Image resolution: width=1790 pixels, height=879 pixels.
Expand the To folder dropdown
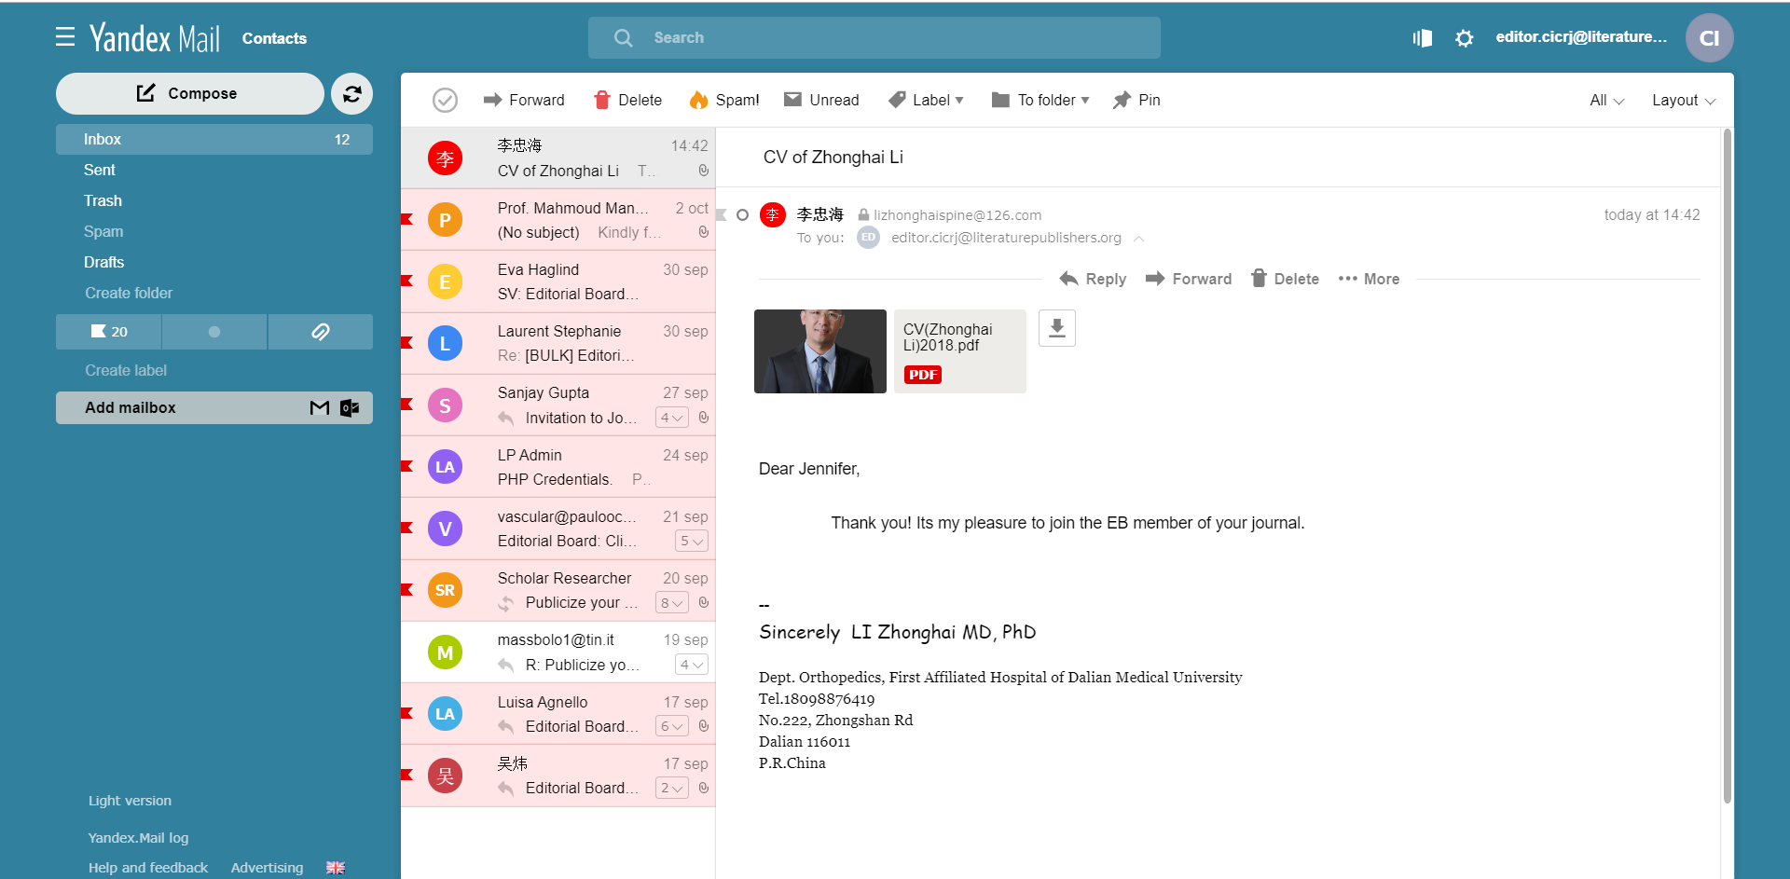(x=1040, y=100)
